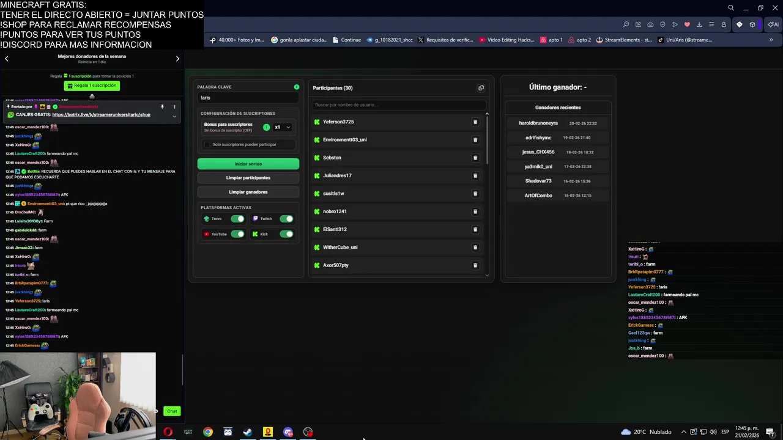Remove nobro1241 with its trash icon
Screen dimensions: 783x440
[x=475, y=211]
